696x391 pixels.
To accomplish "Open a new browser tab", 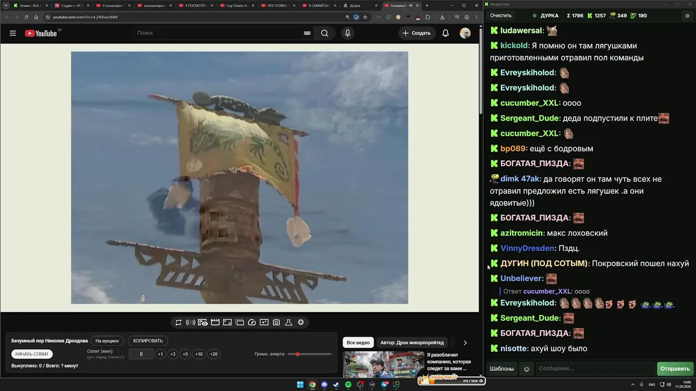I will point(427,5).
